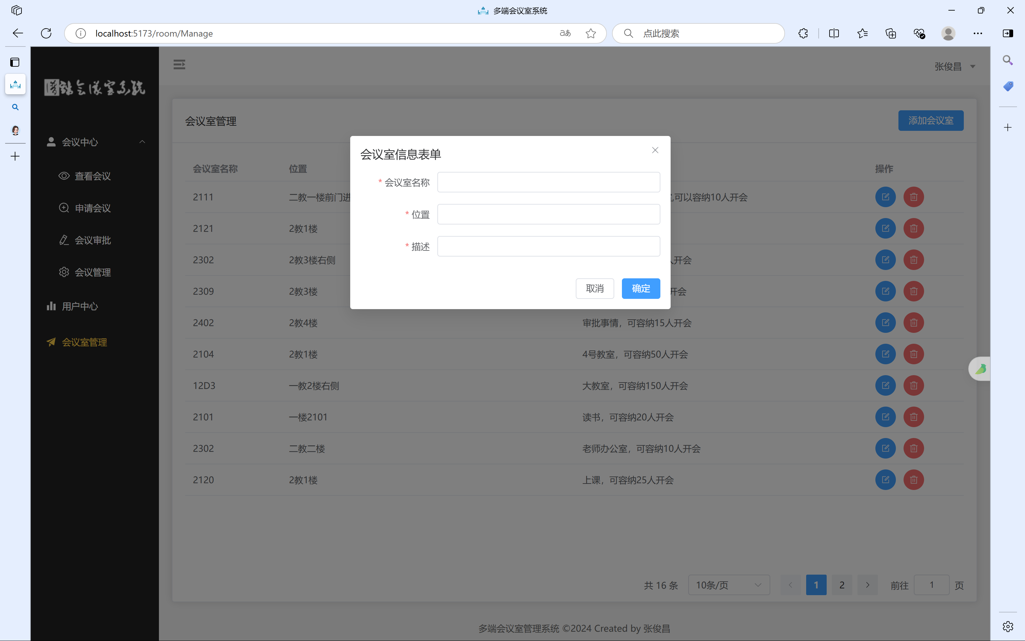Click the 2111 room name cell

click(x=203, y=197)
